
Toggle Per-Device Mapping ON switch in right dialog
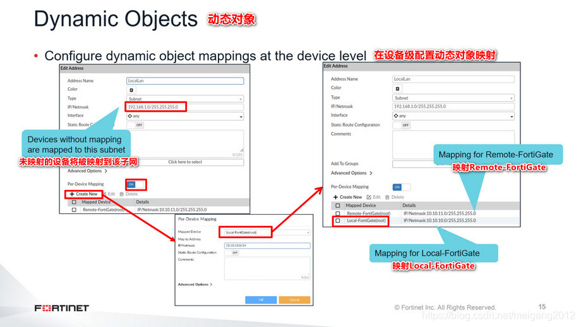click(x=401, y=187)
